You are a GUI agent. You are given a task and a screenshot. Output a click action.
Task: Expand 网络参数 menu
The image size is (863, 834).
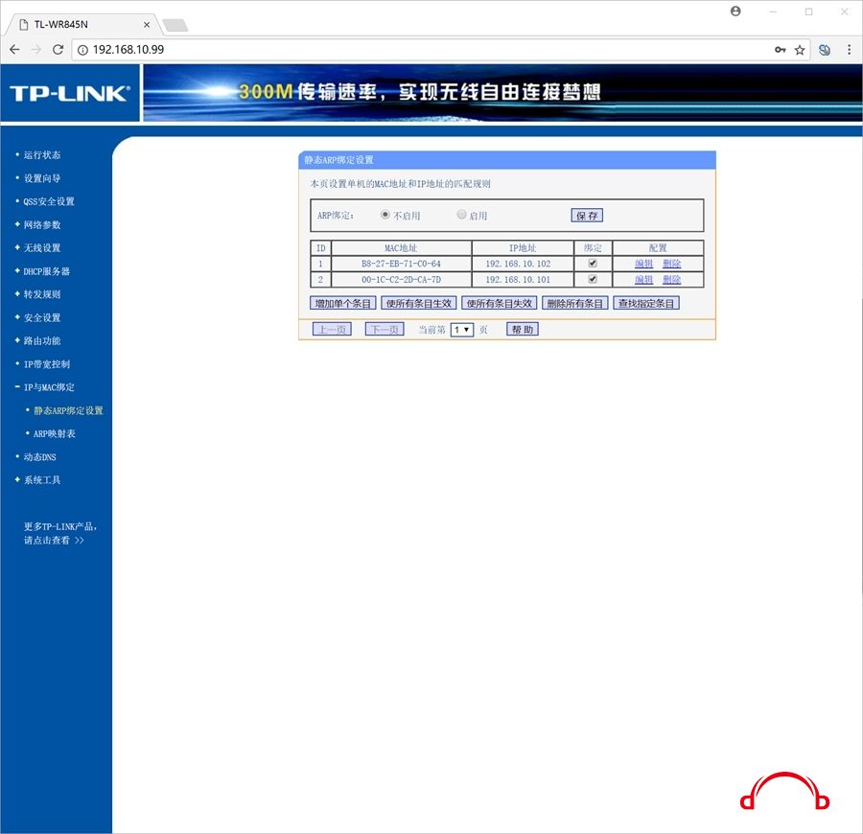click(42, 224)
